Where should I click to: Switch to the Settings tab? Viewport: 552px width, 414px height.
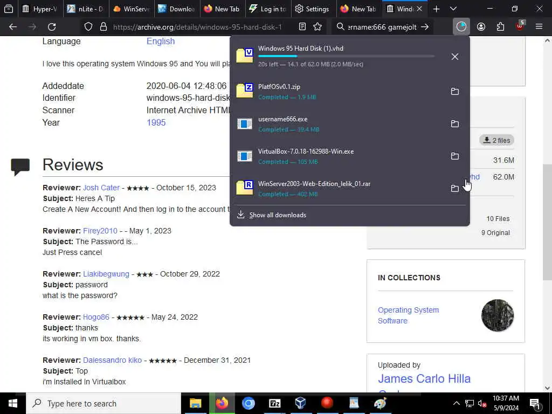pyautogui.click(x=313, y=9)
